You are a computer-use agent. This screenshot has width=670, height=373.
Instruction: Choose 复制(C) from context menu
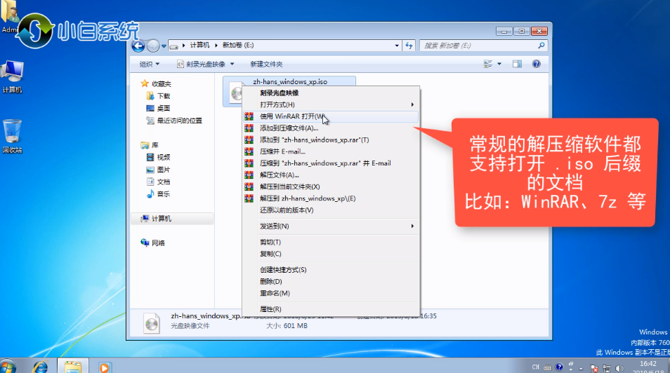[x=330, y=254]
